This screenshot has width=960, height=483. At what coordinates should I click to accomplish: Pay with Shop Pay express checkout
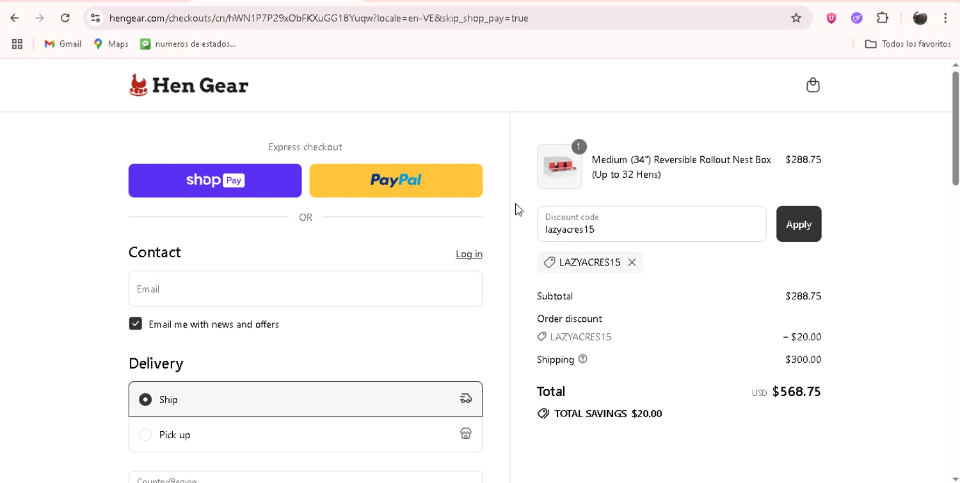click(x=215, y=180)
